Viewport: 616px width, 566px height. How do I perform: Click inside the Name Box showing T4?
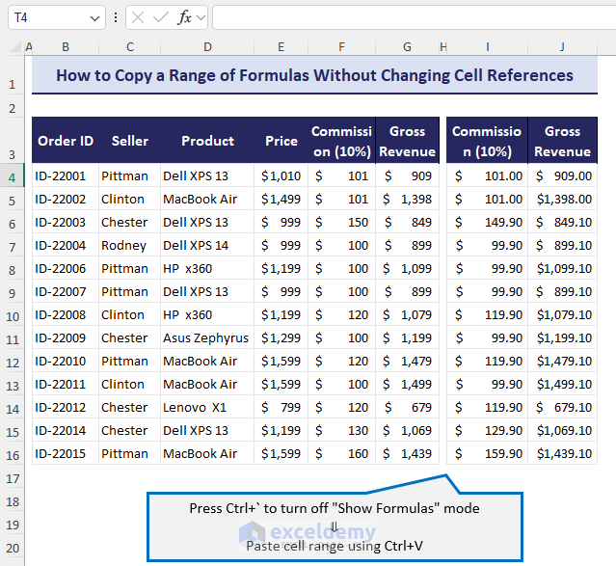[43, 17]
